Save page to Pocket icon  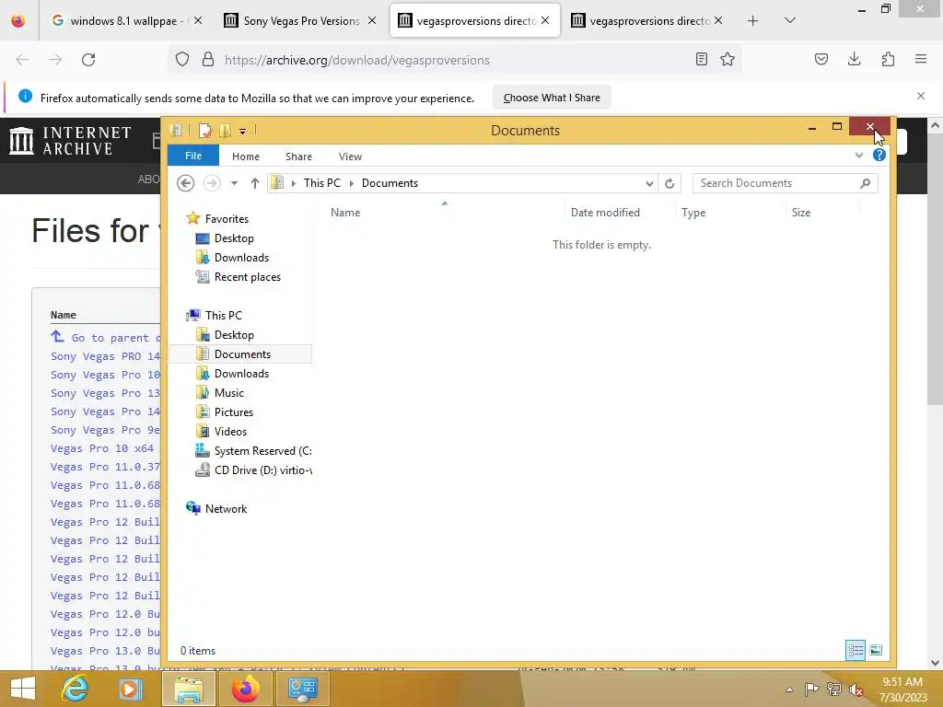[821, 60]
